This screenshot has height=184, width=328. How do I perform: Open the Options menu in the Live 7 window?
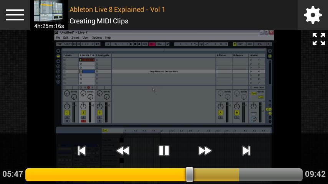pyautogui.click(x=97, y=38)
